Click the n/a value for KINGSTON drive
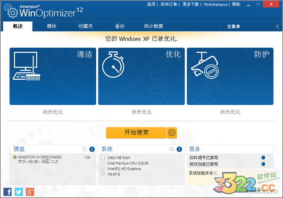The width and height of the screenshot is (283, 198). (87, 157)
